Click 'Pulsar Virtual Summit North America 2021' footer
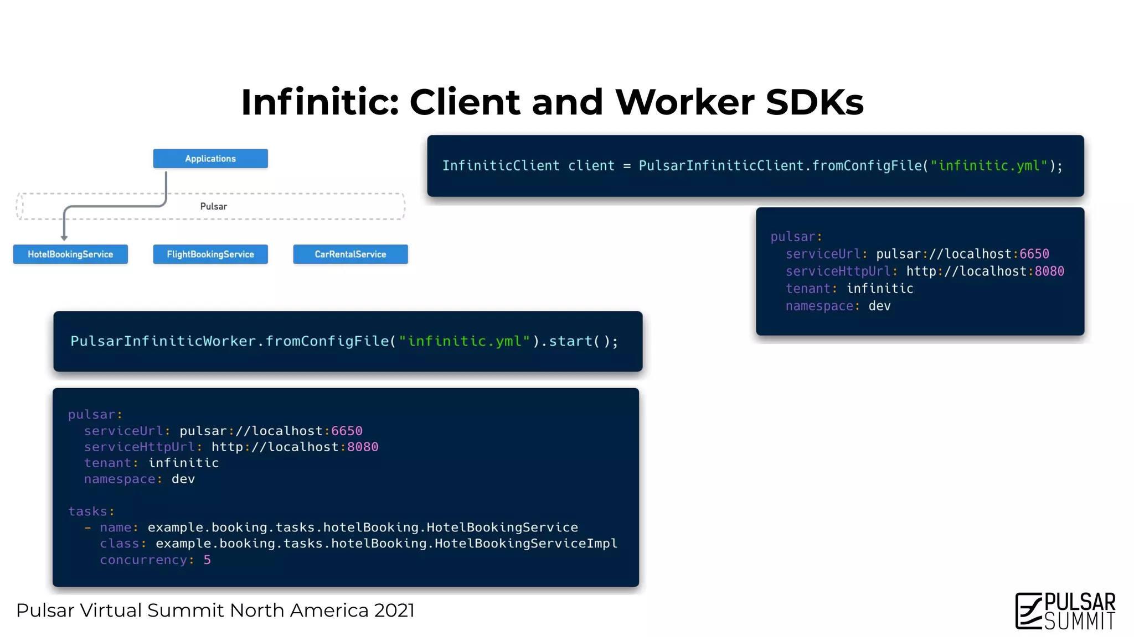The image size is (1134, 637). tap(215, 610)
